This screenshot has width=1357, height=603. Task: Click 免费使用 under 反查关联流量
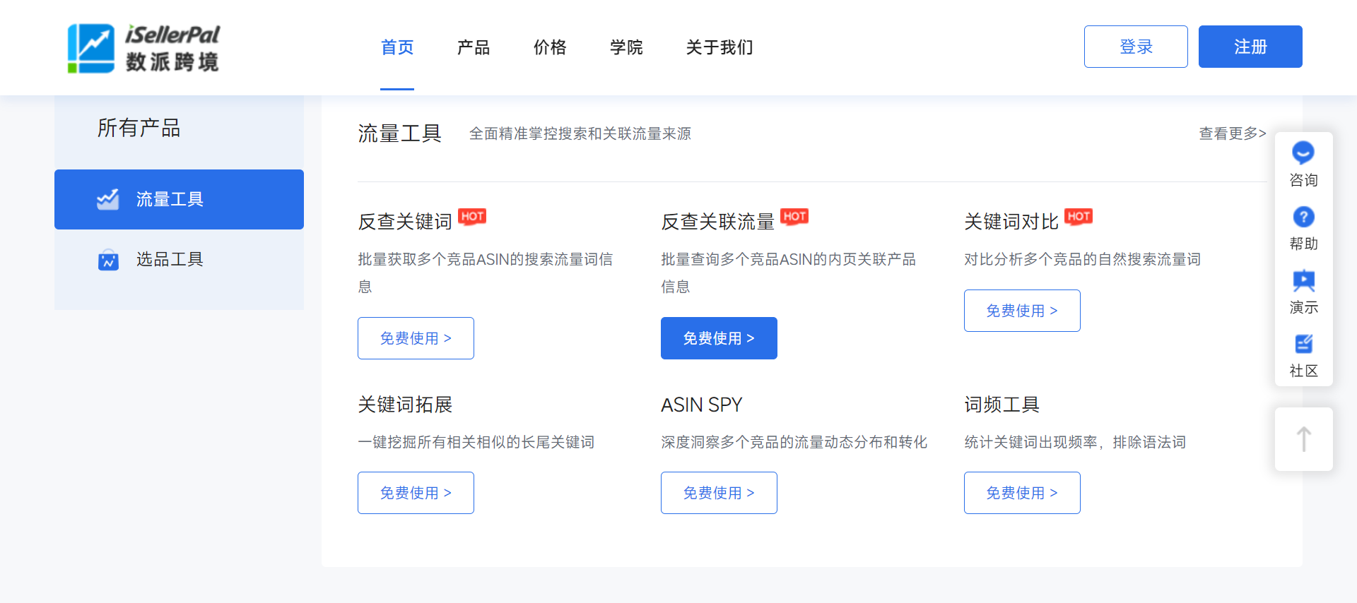[x=719, y=338]
